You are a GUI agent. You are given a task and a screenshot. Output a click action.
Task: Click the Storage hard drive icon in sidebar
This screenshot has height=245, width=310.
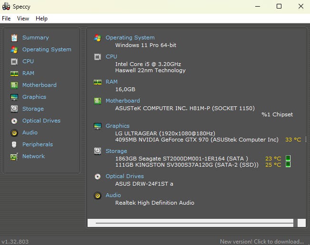coord(14,109)
